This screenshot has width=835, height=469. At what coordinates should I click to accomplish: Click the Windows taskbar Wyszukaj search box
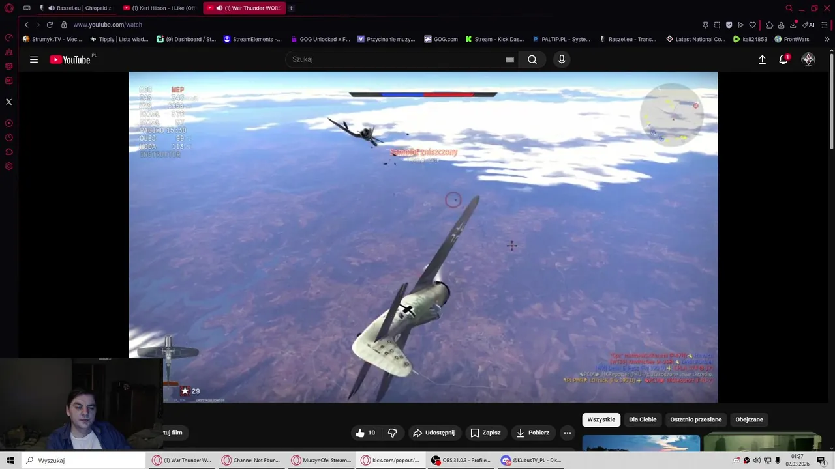coord(83,461)
